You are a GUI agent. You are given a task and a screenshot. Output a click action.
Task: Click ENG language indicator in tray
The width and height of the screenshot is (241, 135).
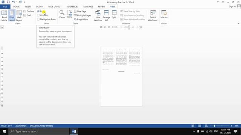click(x=216, y=131)
